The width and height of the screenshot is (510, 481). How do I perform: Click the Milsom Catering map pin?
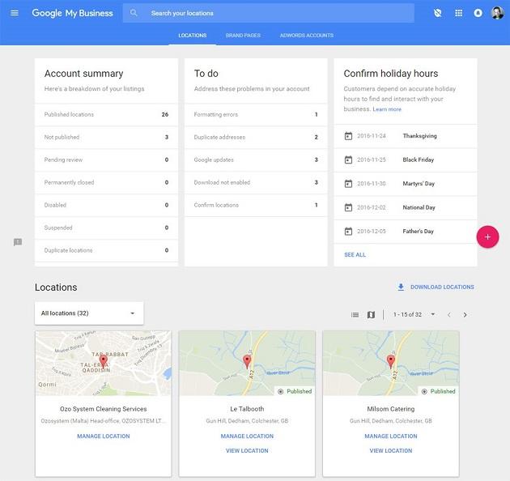391,362
